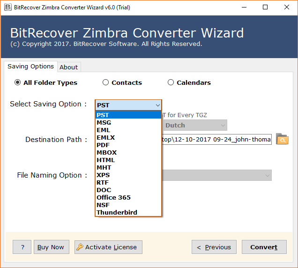Select Thunderbird as saving option
The height and width of the screenshot is (268, 298).
128,213
